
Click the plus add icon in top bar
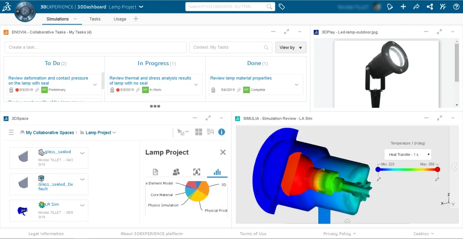point(403,7)
